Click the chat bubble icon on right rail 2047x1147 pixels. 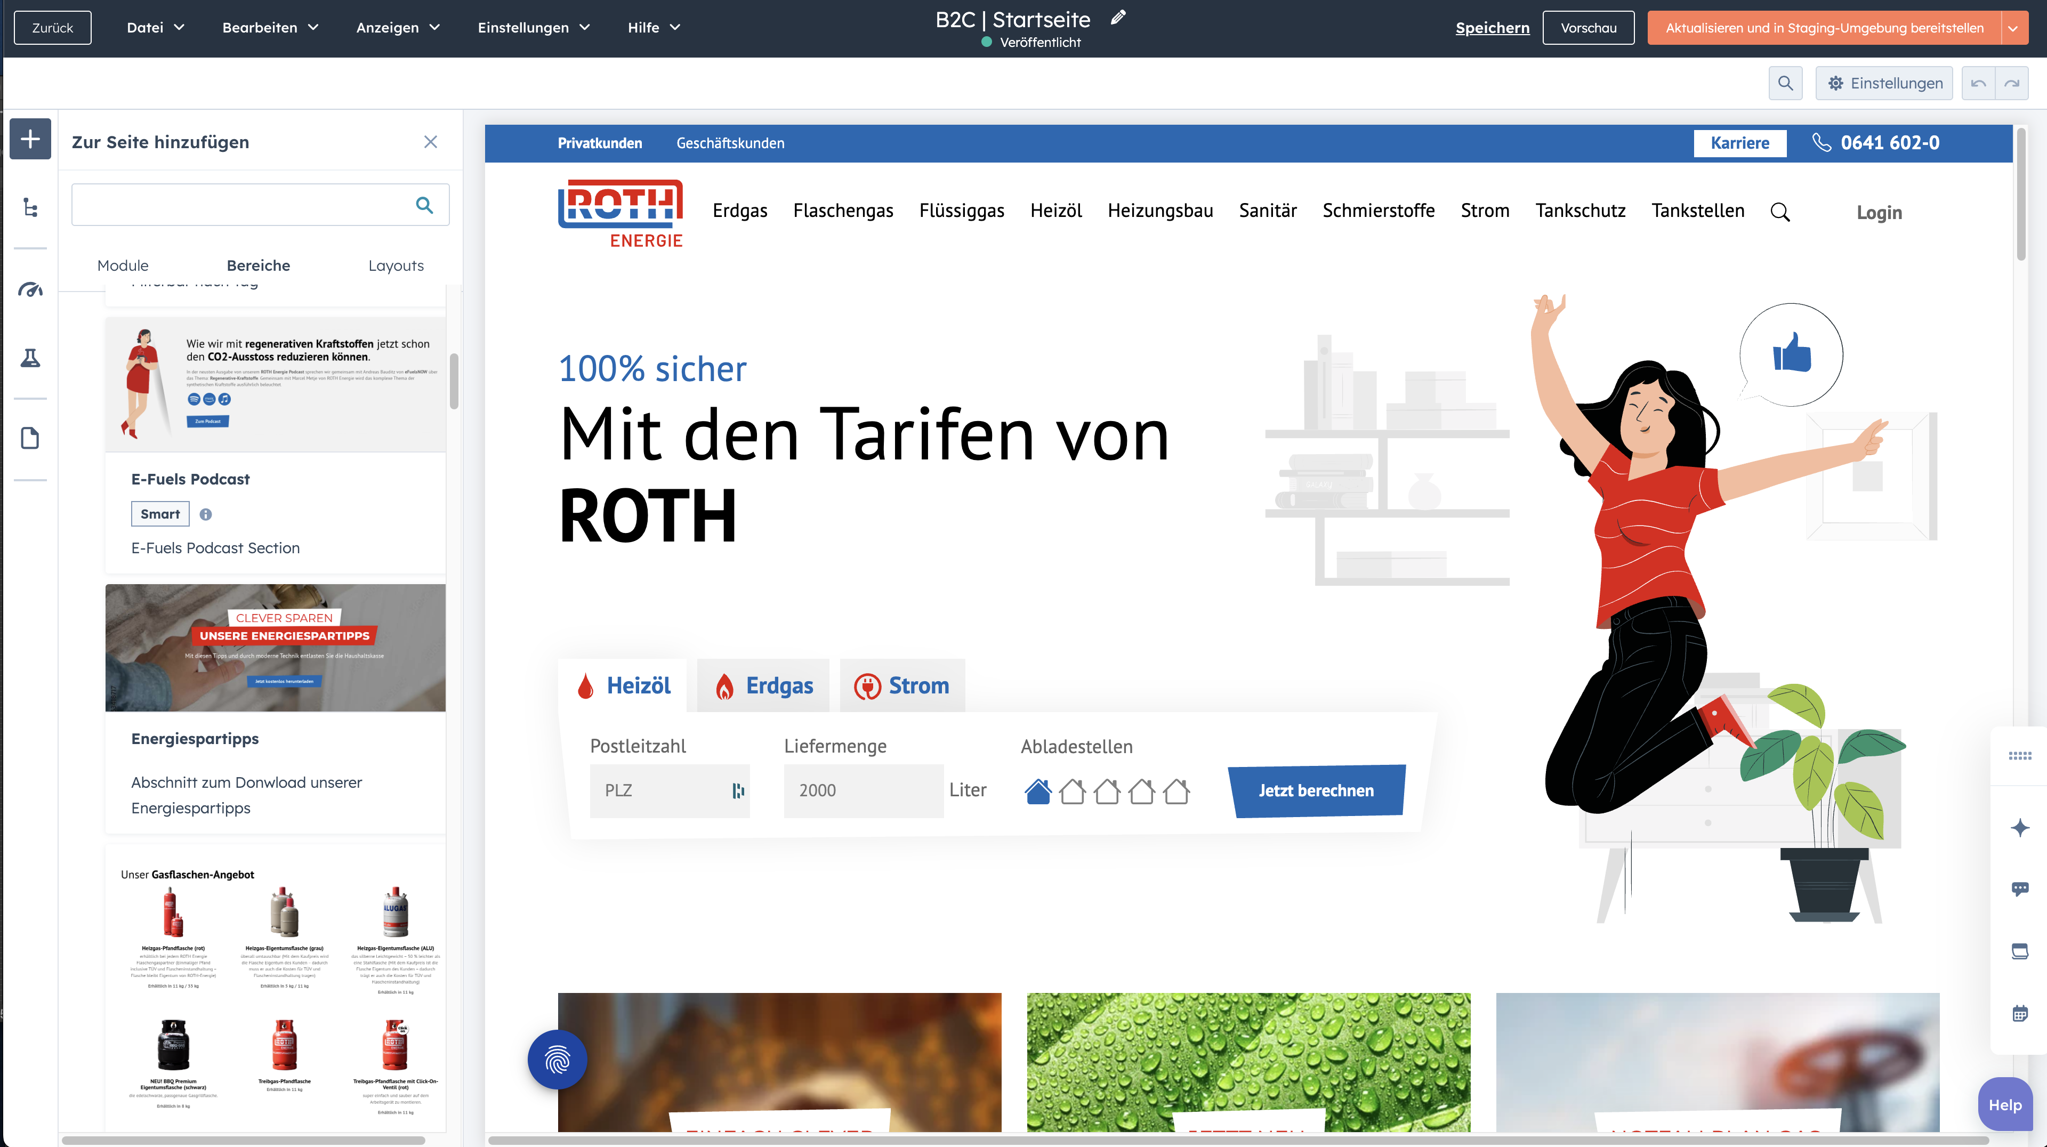(x=2020, y=889)
